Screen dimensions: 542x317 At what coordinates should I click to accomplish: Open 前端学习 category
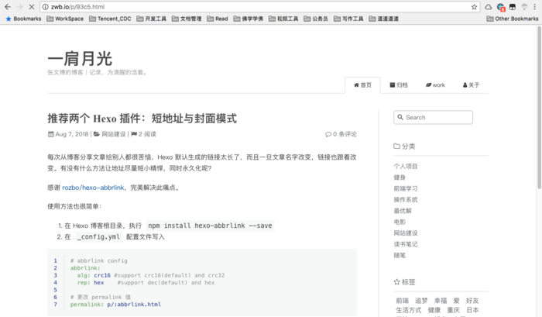click(x=406, y=188)
